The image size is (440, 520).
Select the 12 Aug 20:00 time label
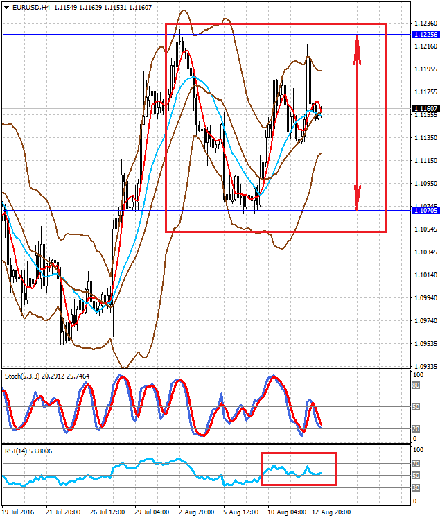pyautogui.click(x=331, y=512)
